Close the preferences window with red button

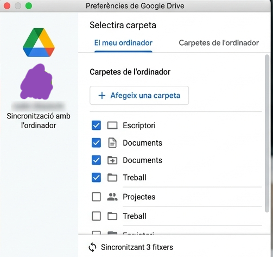(7, 6)
